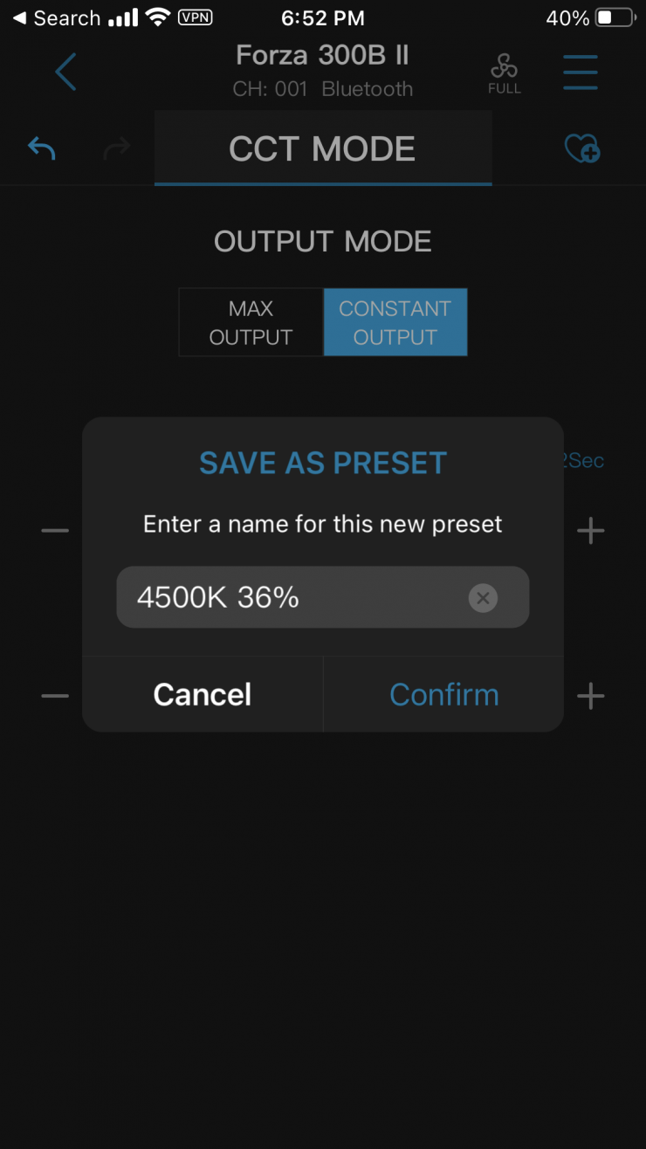
Task: Tap the lower minus stepper
Action: point(55,696)
